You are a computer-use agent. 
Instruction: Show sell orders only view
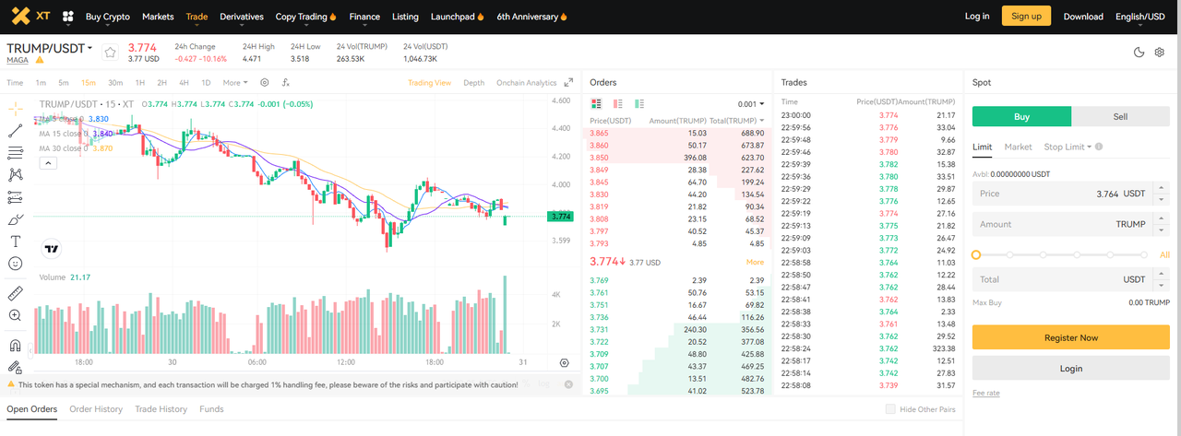point(618,104)
